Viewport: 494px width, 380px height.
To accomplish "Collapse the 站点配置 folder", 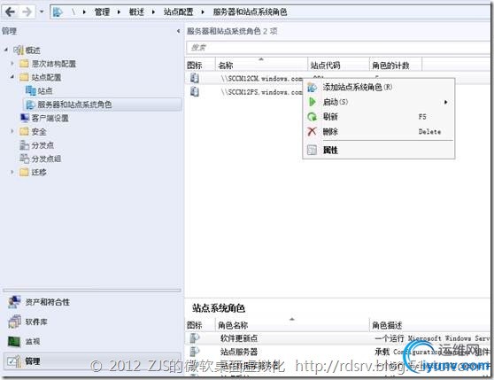I will pyautogui.click(x=12, y=76).
